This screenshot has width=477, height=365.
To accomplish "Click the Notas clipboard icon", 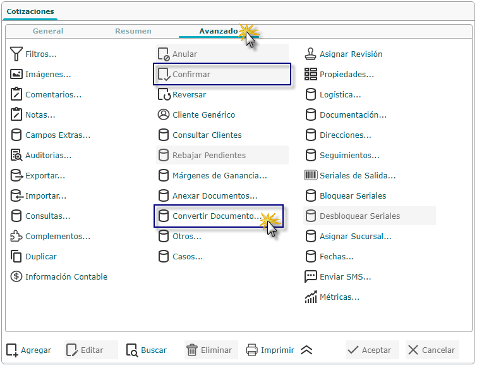I will click(16, 114).
